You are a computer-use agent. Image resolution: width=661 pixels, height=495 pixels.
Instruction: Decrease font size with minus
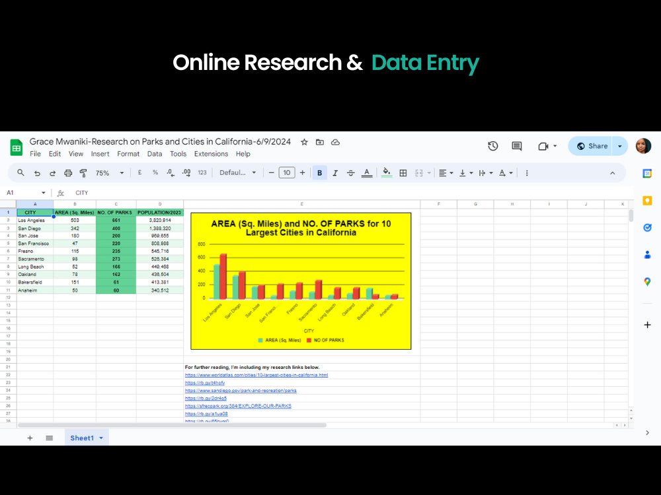pyautogui.click(x=272, y=173)
